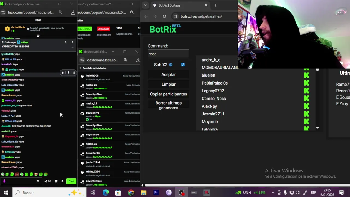Reload the botrix.live page
Viewport: 350px width, 197px height.
[x=164, y=16]
